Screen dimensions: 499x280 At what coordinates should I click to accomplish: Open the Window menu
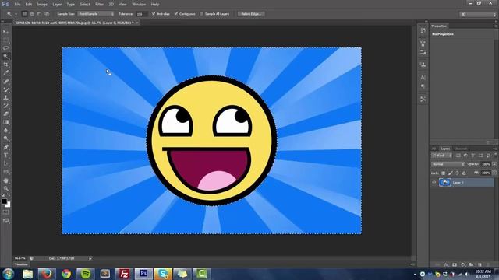(x=139, y=5)
